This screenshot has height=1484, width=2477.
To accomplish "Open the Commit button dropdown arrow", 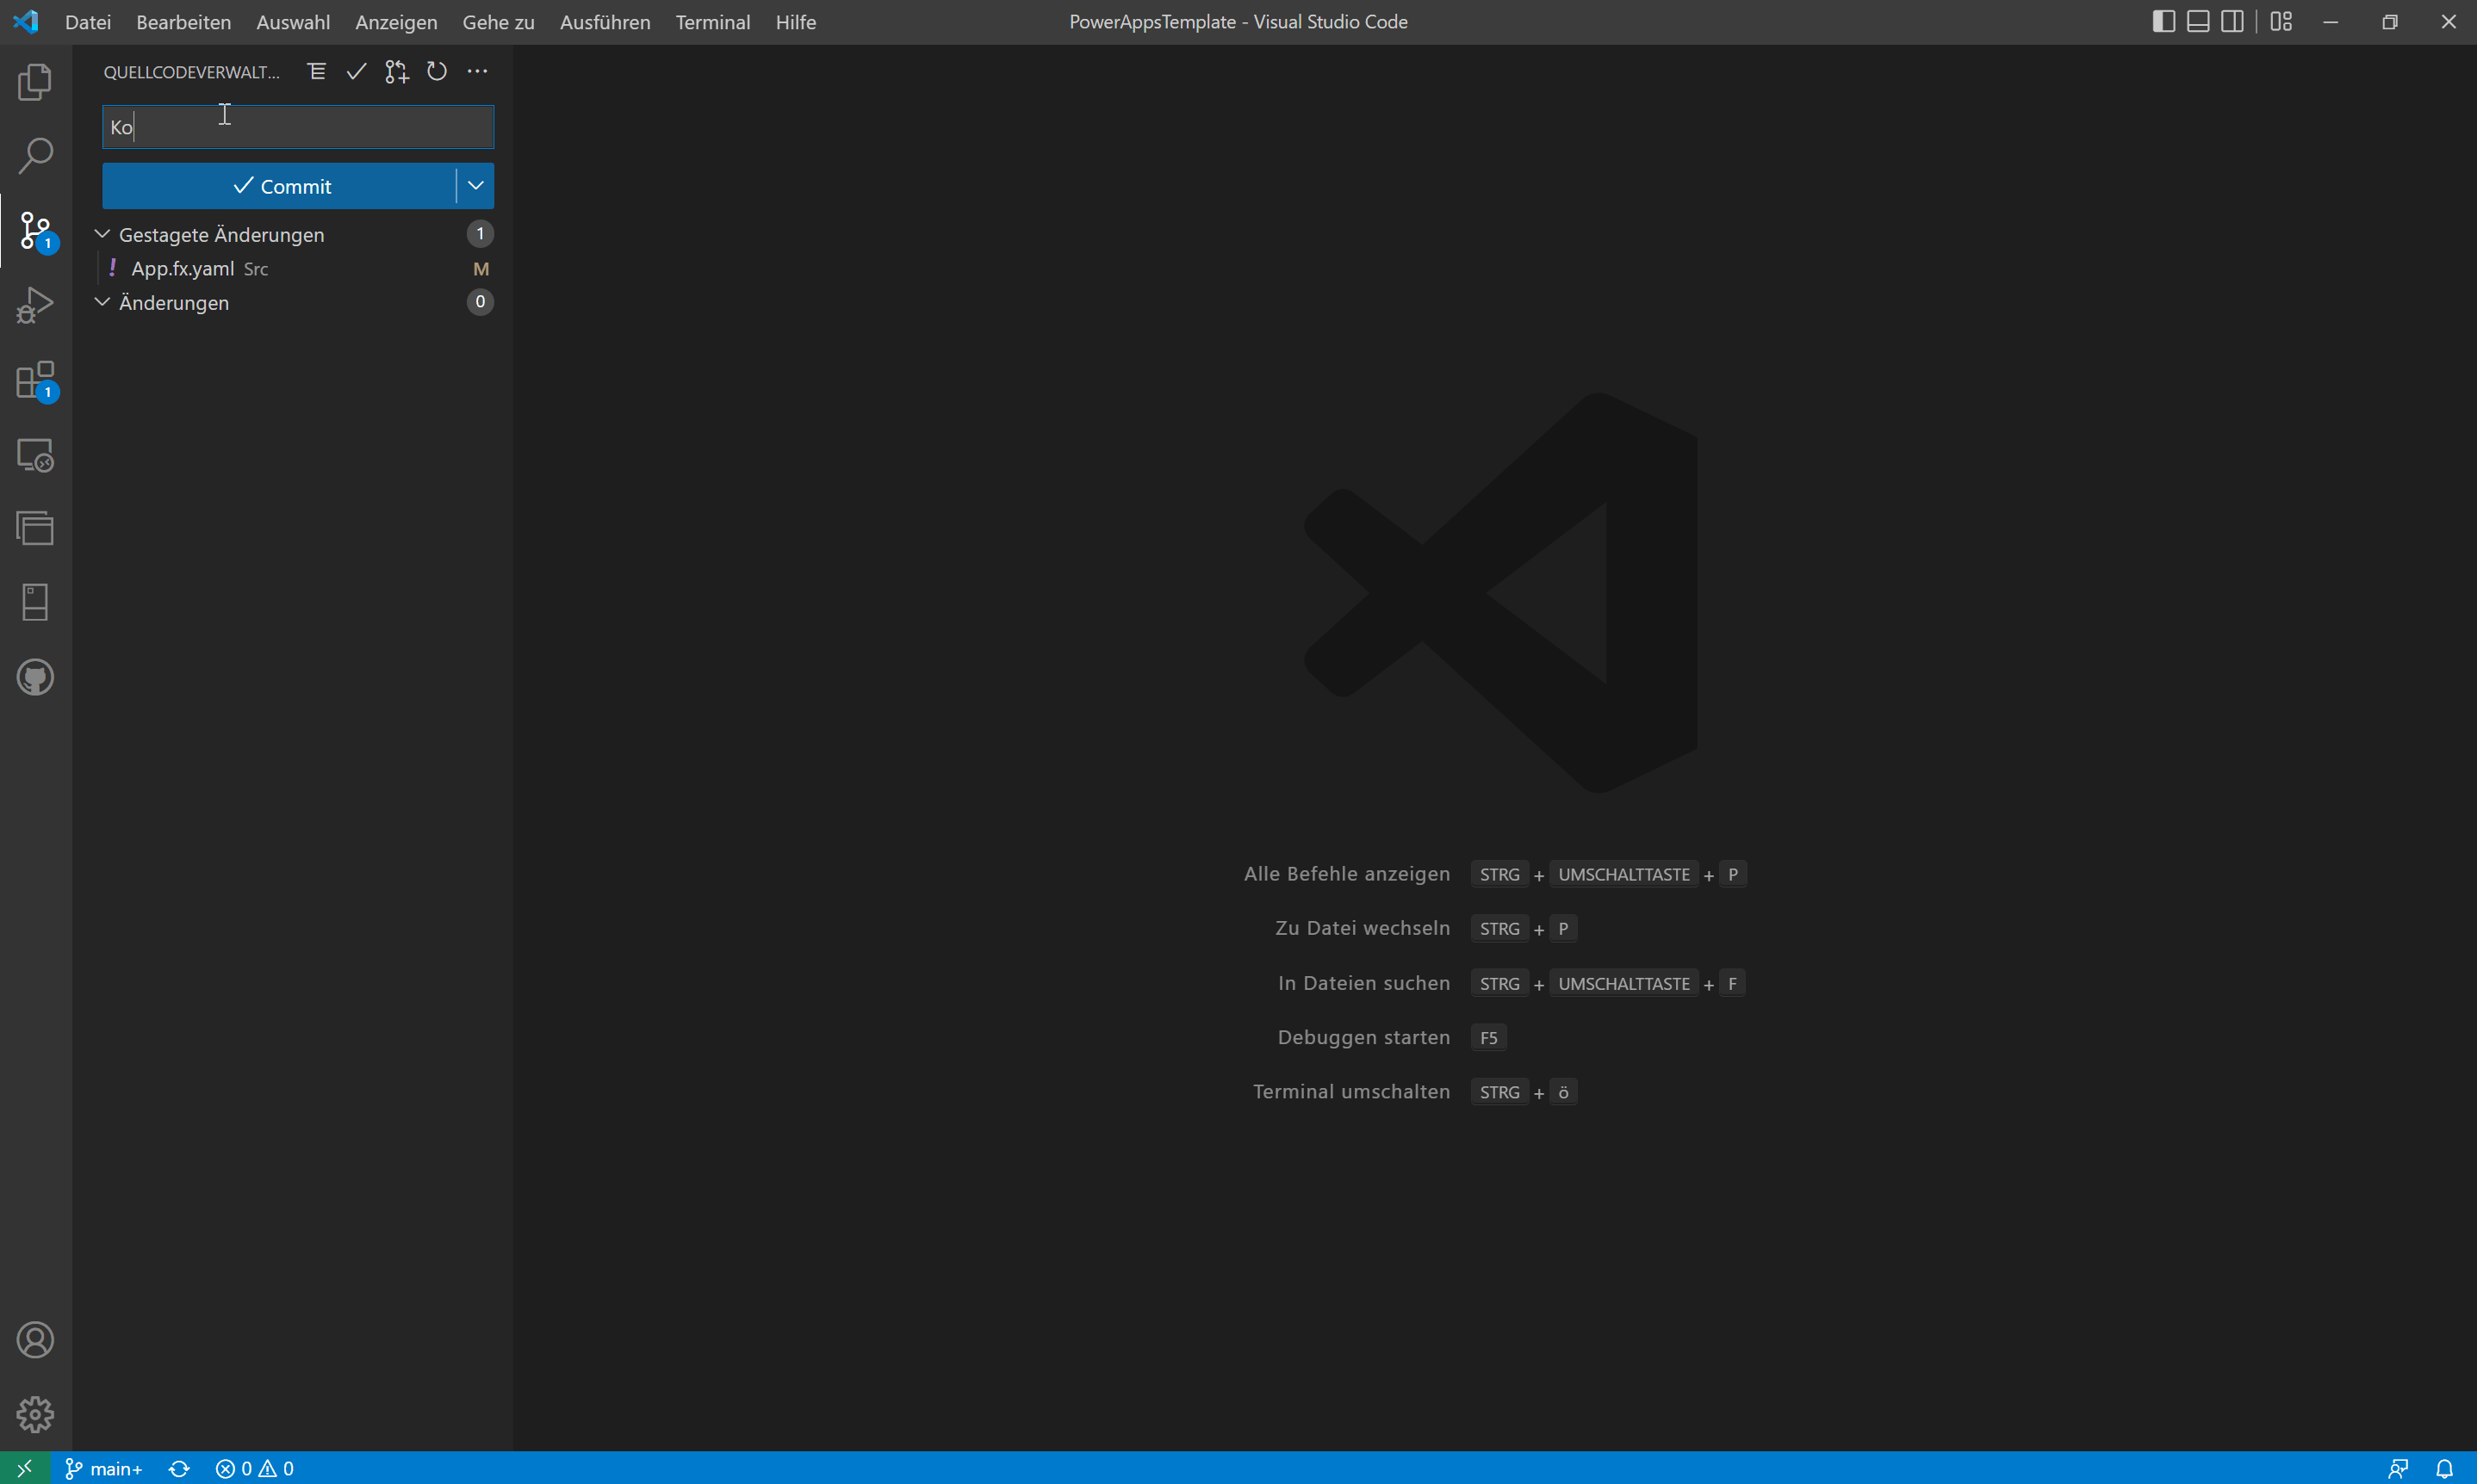I will tap(476, 186).
